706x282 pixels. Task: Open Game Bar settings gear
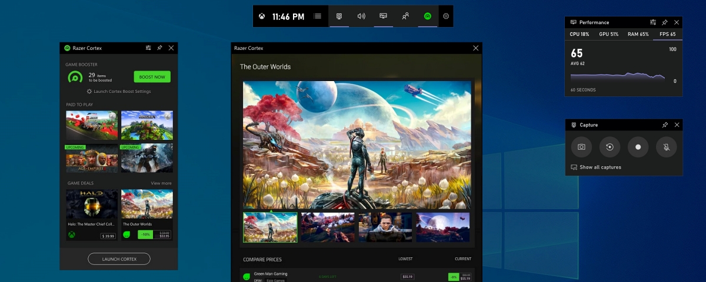(446, 16)
